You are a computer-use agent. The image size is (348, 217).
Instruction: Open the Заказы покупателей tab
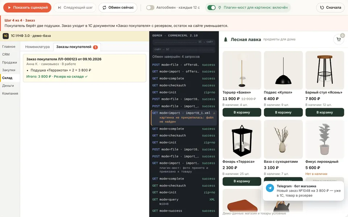(x=77, y=47)
